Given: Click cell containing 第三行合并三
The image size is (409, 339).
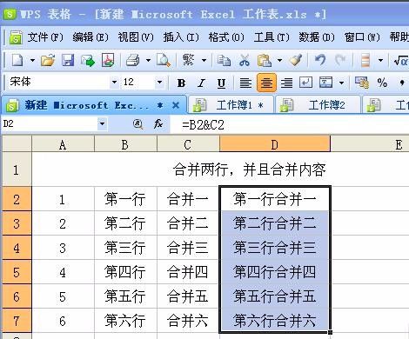Looking at the screenshot, I should coord(275,248).
